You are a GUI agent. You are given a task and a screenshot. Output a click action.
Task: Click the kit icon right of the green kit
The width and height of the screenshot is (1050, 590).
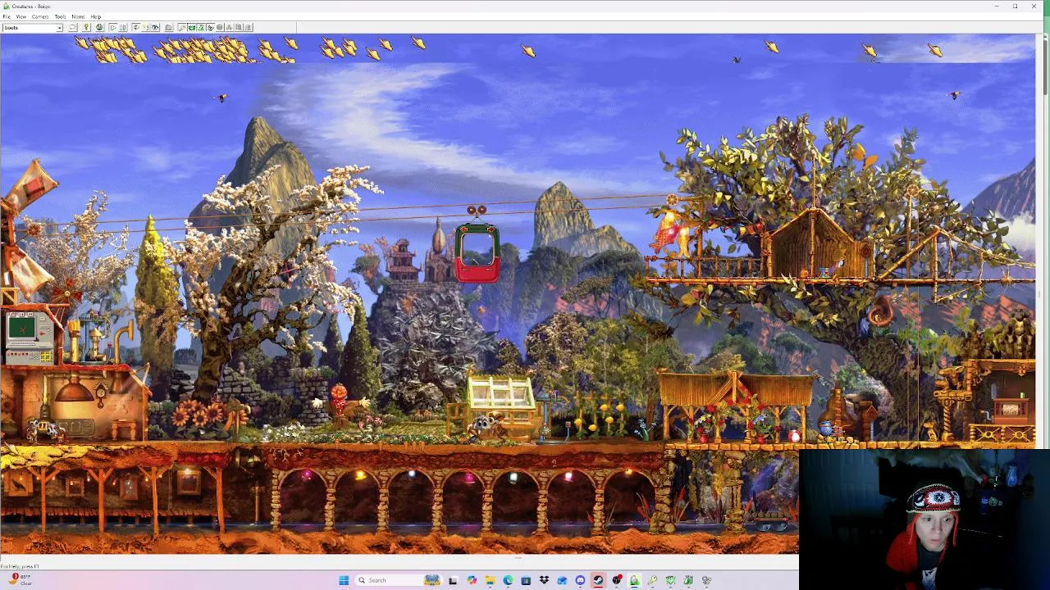click(x=201, y=28)
